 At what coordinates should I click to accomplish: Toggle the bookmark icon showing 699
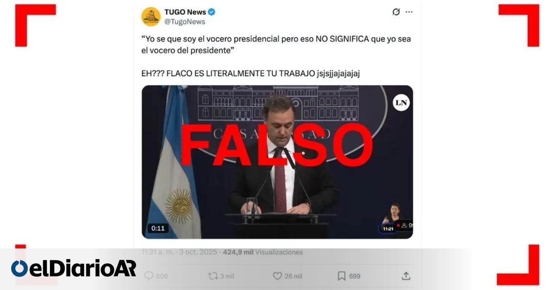point(341,276)
